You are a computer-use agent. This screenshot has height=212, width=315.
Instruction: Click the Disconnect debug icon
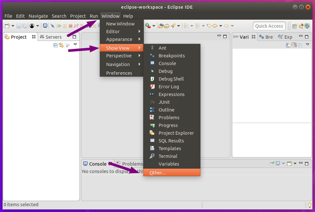76,26
